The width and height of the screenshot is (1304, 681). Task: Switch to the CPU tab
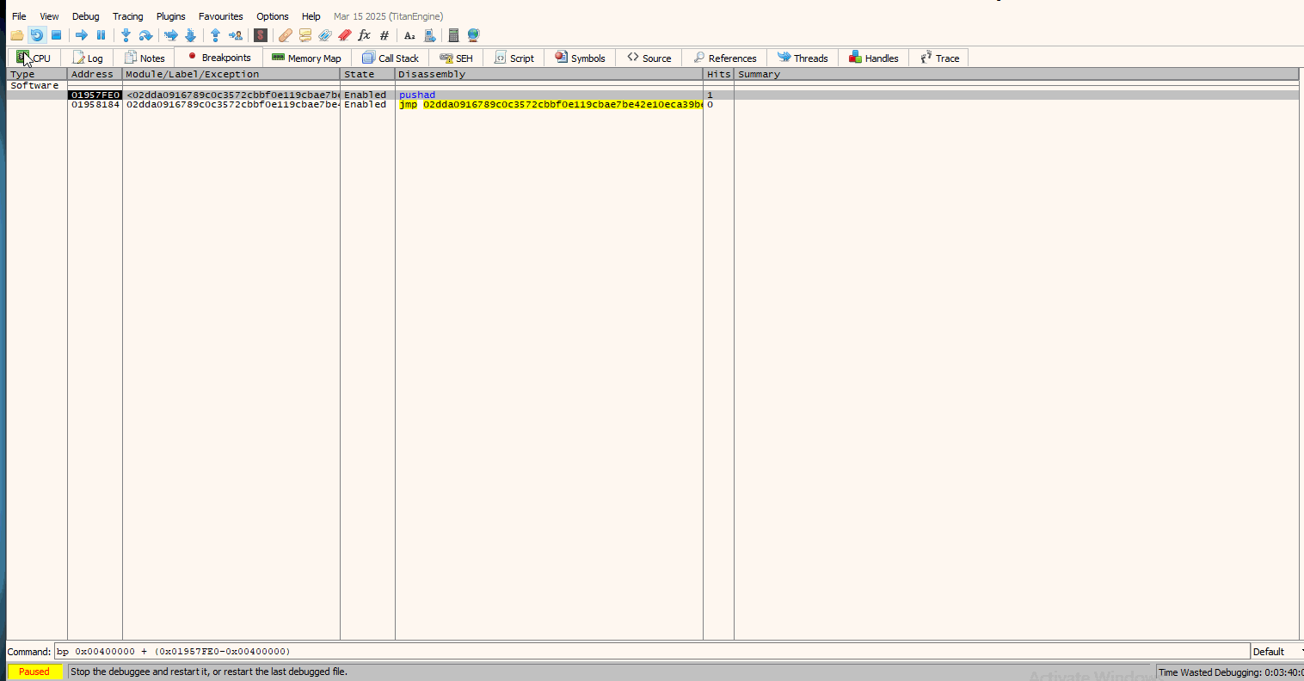click(34, 58)
